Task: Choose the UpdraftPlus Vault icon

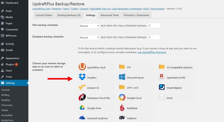Action: pyautogui.click(x=82, y=67)
